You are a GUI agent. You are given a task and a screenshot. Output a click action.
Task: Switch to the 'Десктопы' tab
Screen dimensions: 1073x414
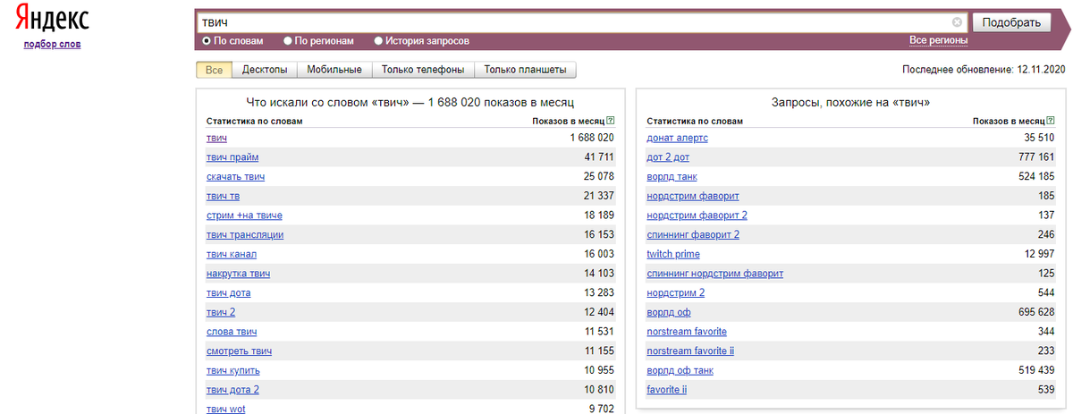click(x=265, y=70)
